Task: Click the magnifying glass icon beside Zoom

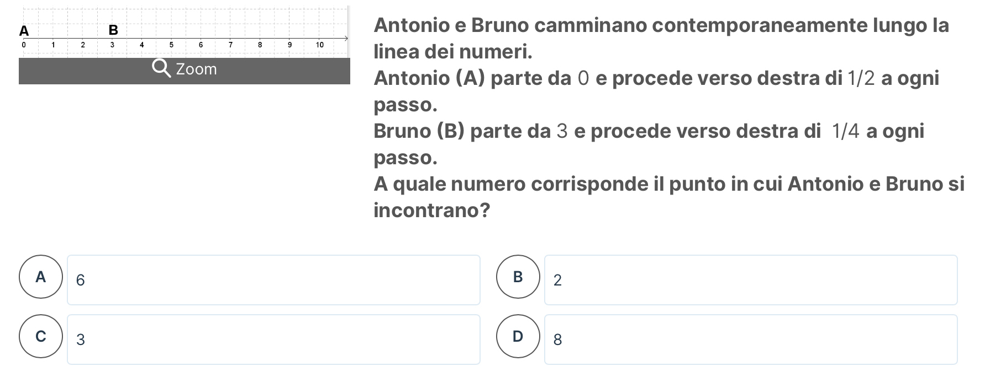Action: point(161,69)
